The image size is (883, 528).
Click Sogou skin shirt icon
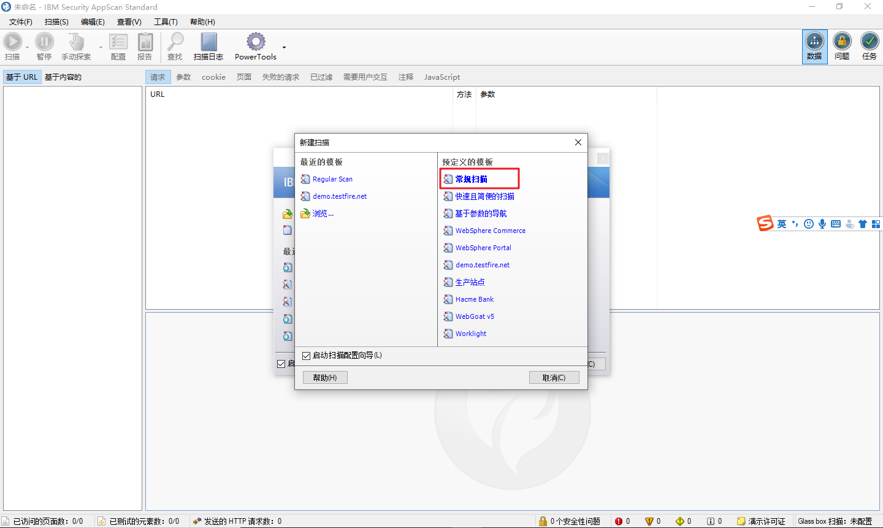(x=863, y=224)
